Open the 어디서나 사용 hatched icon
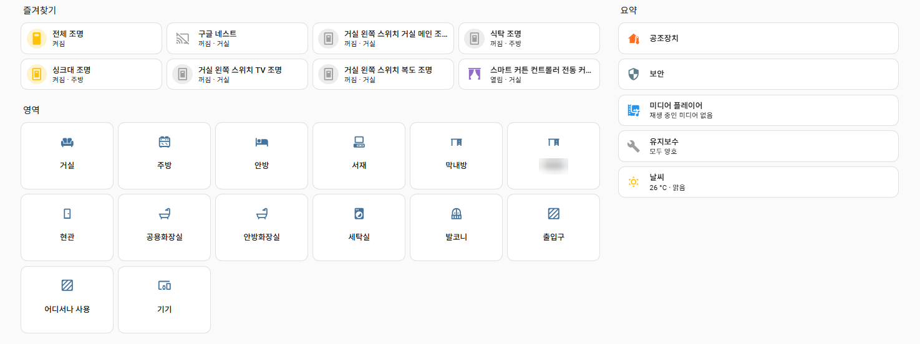Image resolution: width=920 pixels, height=344 pixels. click(x=67, y=285)
